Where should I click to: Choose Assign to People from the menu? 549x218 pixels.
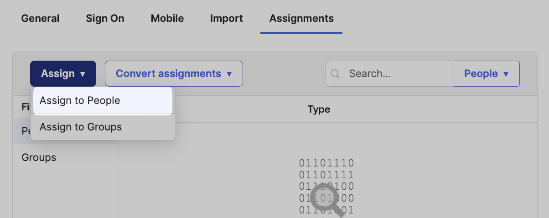click(80, 101)
